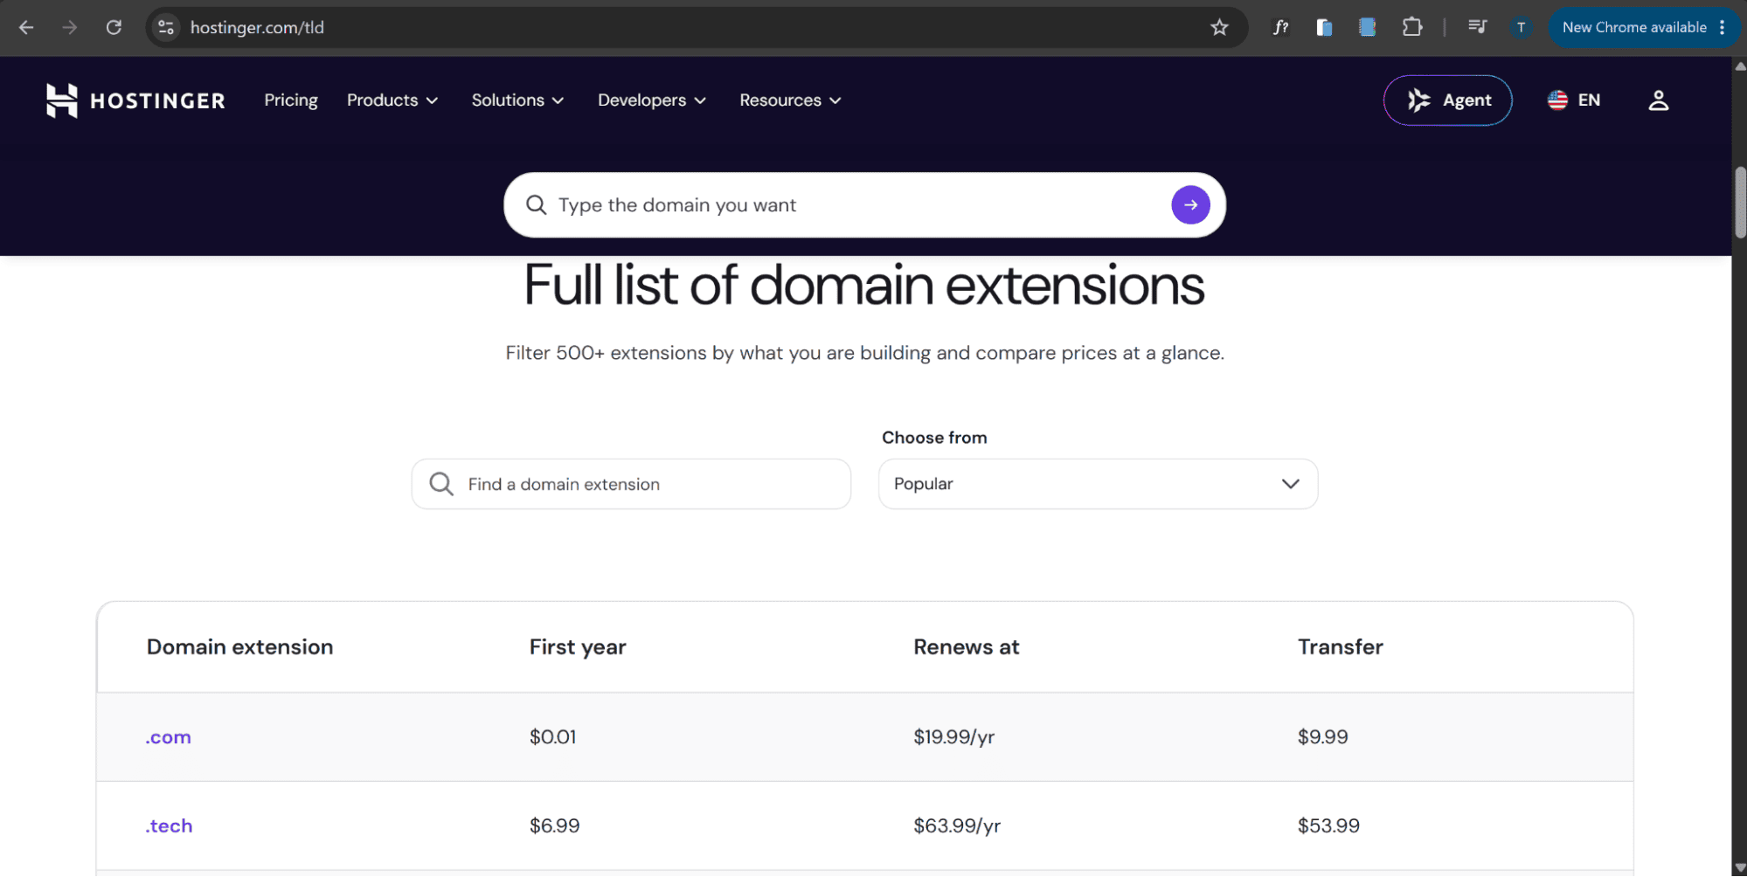Focus the 'Find a domain extension' field
This screenshot has width=1747, height=877.
[x=631, y=484]
